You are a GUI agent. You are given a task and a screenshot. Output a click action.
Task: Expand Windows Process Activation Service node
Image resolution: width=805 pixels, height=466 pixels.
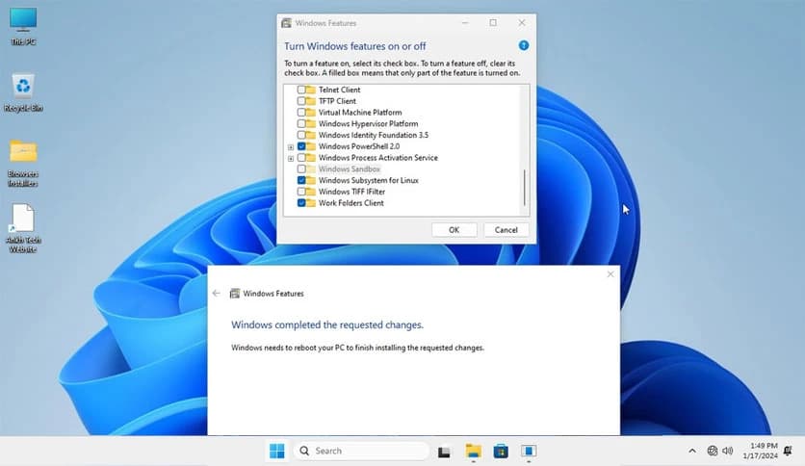tap(291, 159)
